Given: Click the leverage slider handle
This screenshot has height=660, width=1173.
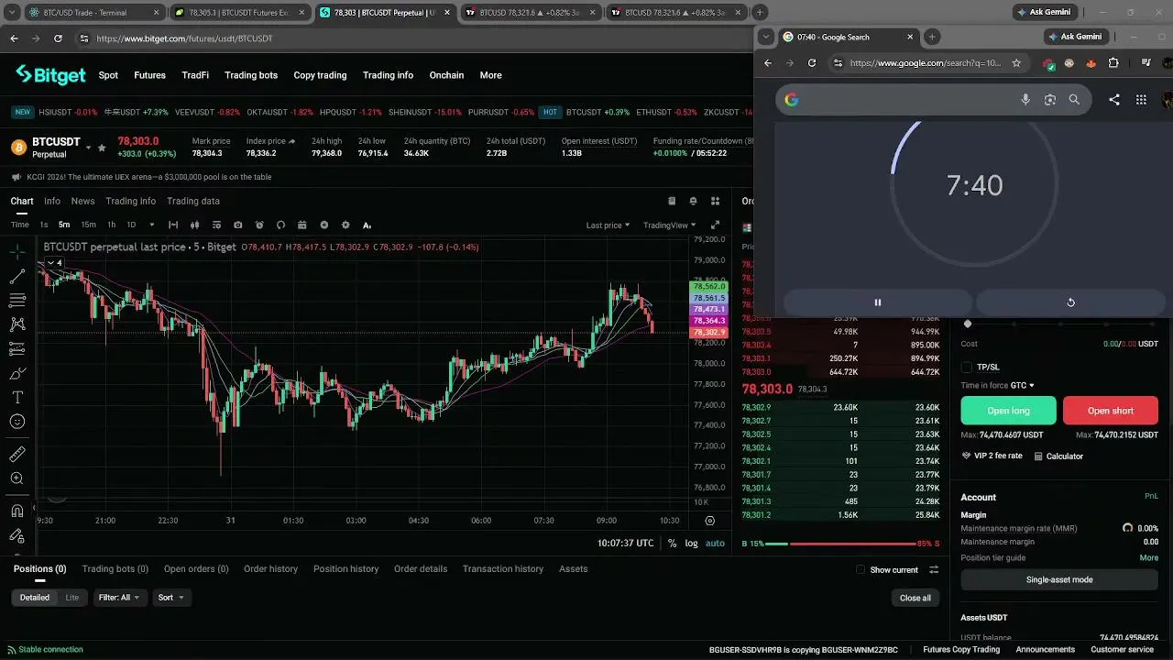Looking at the screenshot, I should point(968,324).
